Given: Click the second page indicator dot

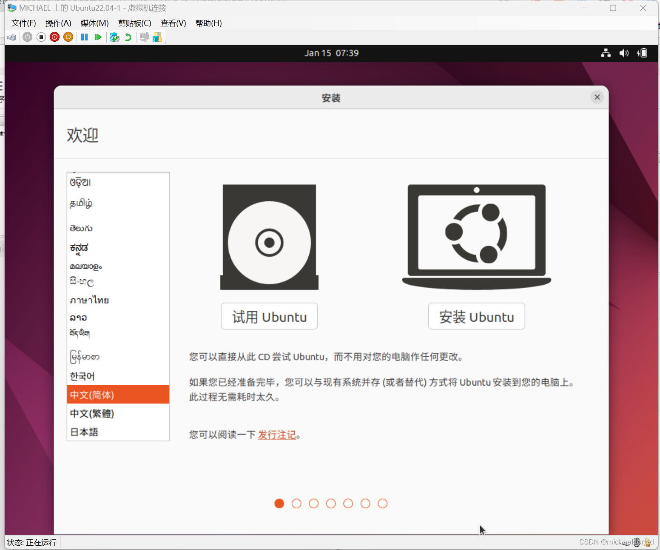Looking at the screenshot, I should (x=296, y=504).
